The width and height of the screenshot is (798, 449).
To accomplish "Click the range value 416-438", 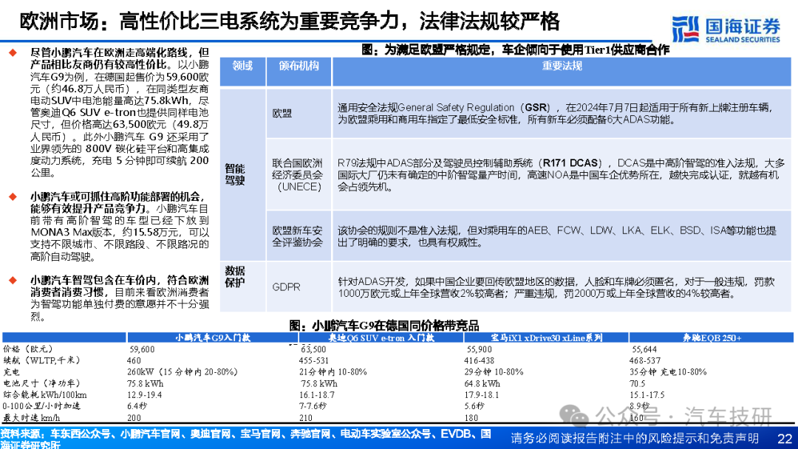I will [x=479, y=360].
